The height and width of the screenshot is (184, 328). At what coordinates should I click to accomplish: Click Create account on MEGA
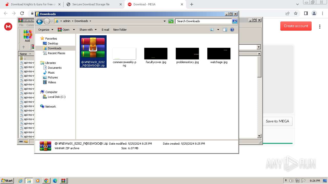[x=296, y=26]
